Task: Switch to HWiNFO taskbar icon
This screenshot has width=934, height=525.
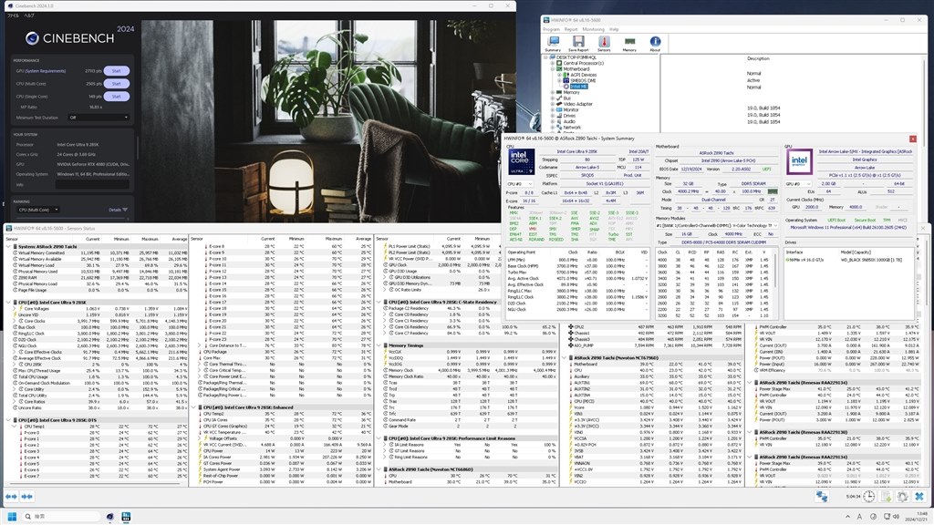Action: (x=126, y=516)
